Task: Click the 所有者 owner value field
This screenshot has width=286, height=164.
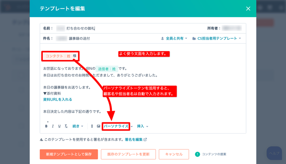Action: click(x=232, y=28)
